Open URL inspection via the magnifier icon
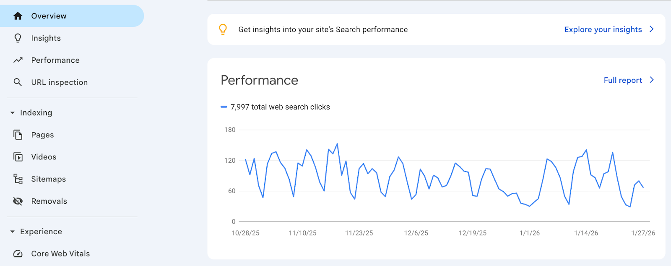The image size is (671, 266). coord(18,82)
